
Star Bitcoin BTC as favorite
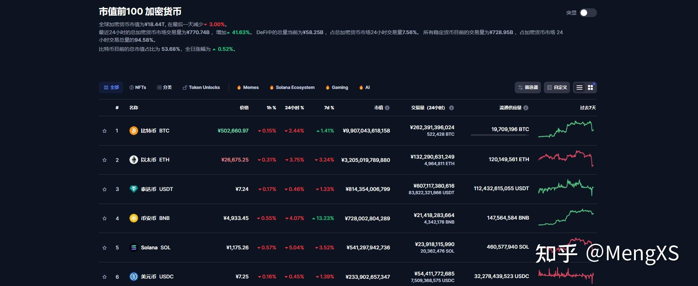click(x=105, y=131)
